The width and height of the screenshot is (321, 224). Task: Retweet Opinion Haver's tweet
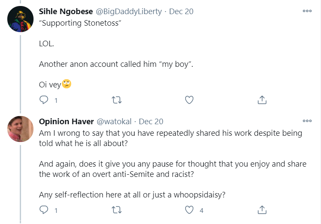click(x=116, y=210)
